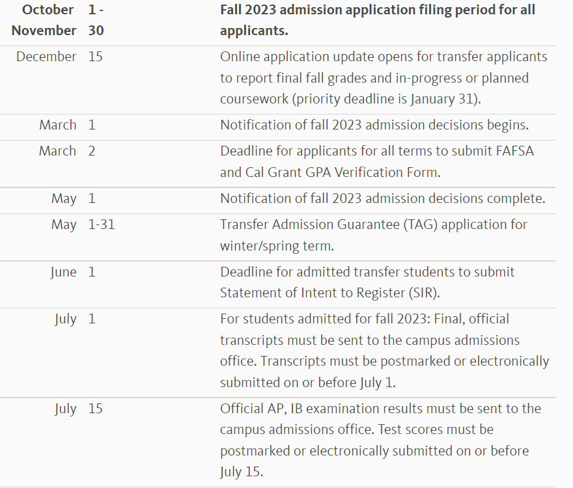The height and width of the screenshot is (488, 573).
Task: Click the date "15" beside December
Action: (x=96, y=57)
